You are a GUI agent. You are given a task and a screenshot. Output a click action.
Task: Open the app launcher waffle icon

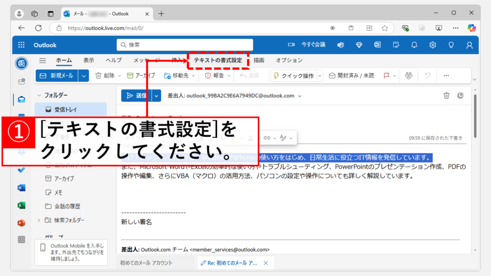click(x=21, y=45)
